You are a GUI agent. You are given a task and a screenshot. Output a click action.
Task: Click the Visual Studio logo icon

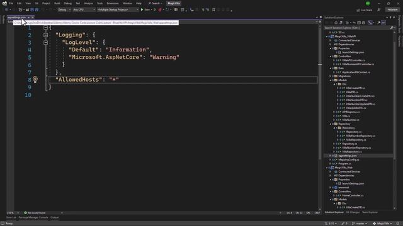[4, 3]
